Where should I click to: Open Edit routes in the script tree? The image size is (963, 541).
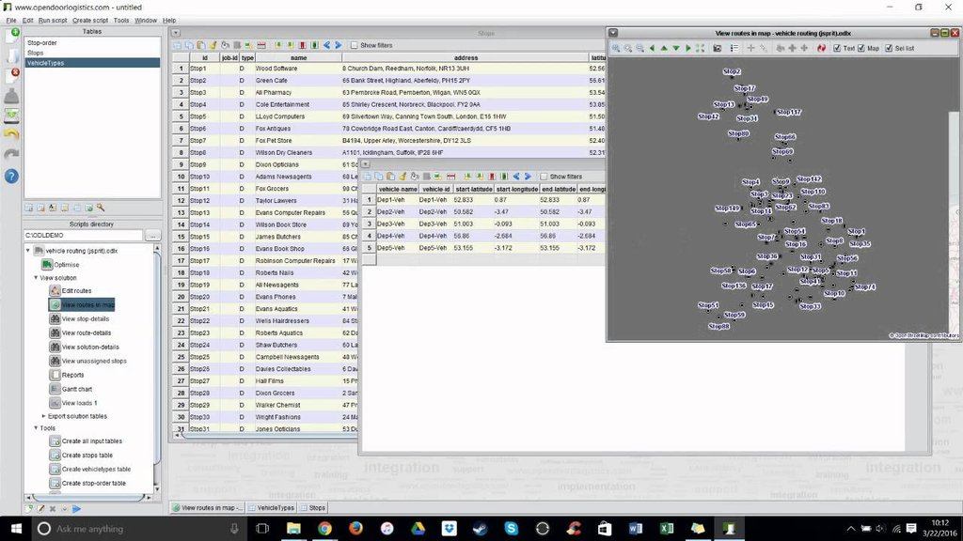[x=76, y=291]
